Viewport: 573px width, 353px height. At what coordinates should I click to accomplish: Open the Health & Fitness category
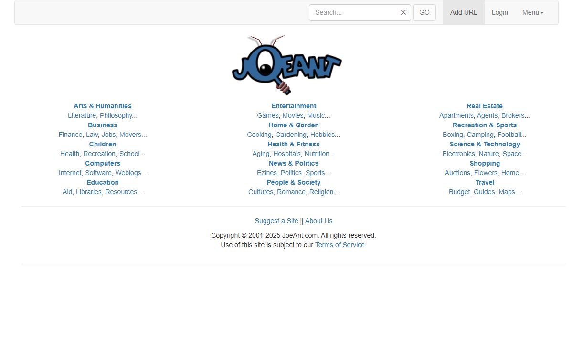(x=294, y=144)
